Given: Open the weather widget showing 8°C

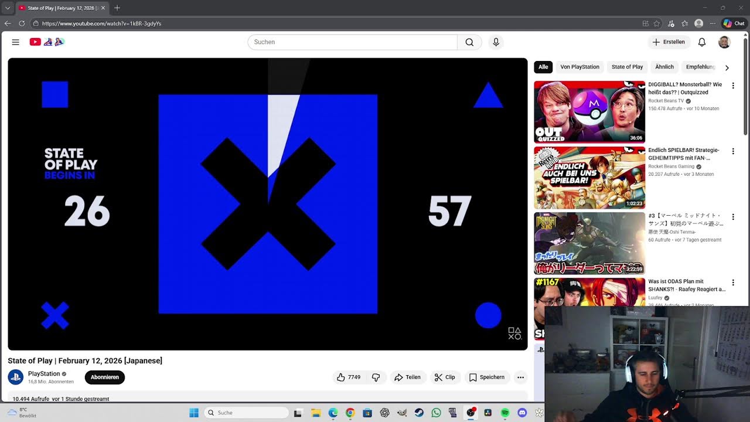Looking at the screenshot, I should pos(21,413).
